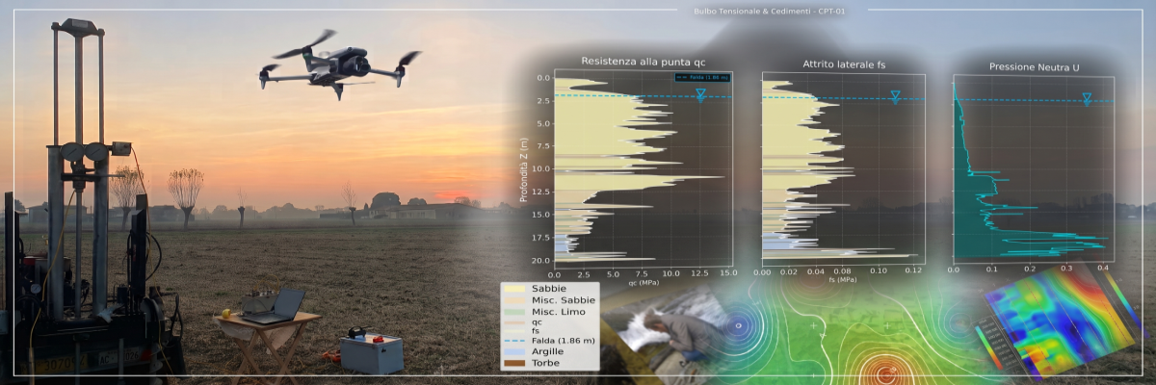Viewport: 1156px width, 385px height.
Task: Click the 'Profondità Z (m)' axis label
Action: [525, 169]
